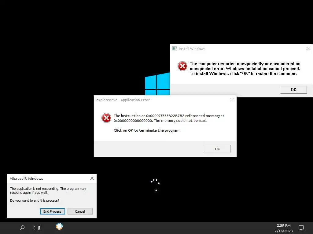Click the "Microsoft Windows" title text
Viewport: 313px width, 234px height.
26,179
